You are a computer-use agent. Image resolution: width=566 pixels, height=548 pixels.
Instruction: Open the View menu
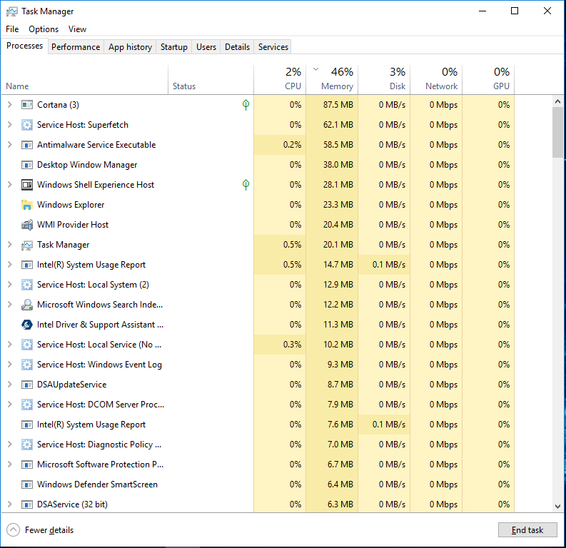click(77, 29)
